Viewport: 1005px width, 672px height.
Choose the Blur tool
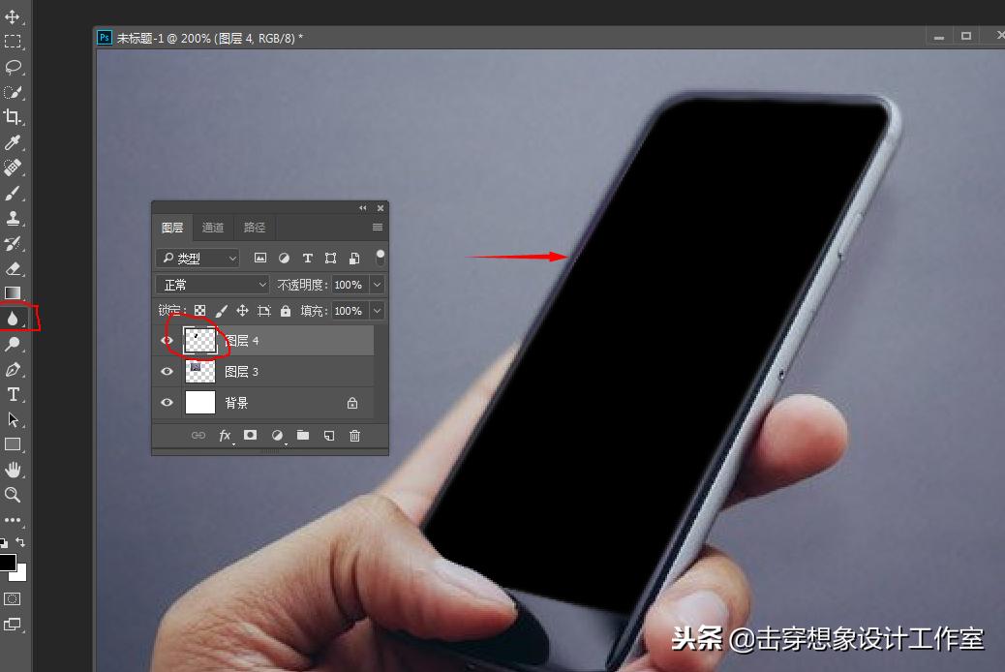pos(14,319)
